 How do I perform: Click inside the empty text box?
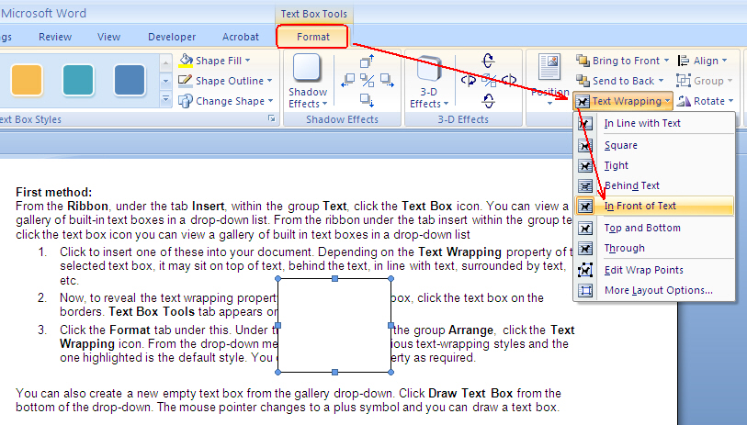pos(334,325)
